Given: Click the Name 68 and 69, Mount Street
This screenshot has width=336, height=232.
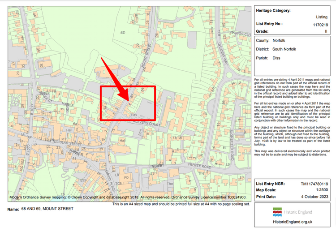Looking at the screenshot, I should [x=47, y=209].
